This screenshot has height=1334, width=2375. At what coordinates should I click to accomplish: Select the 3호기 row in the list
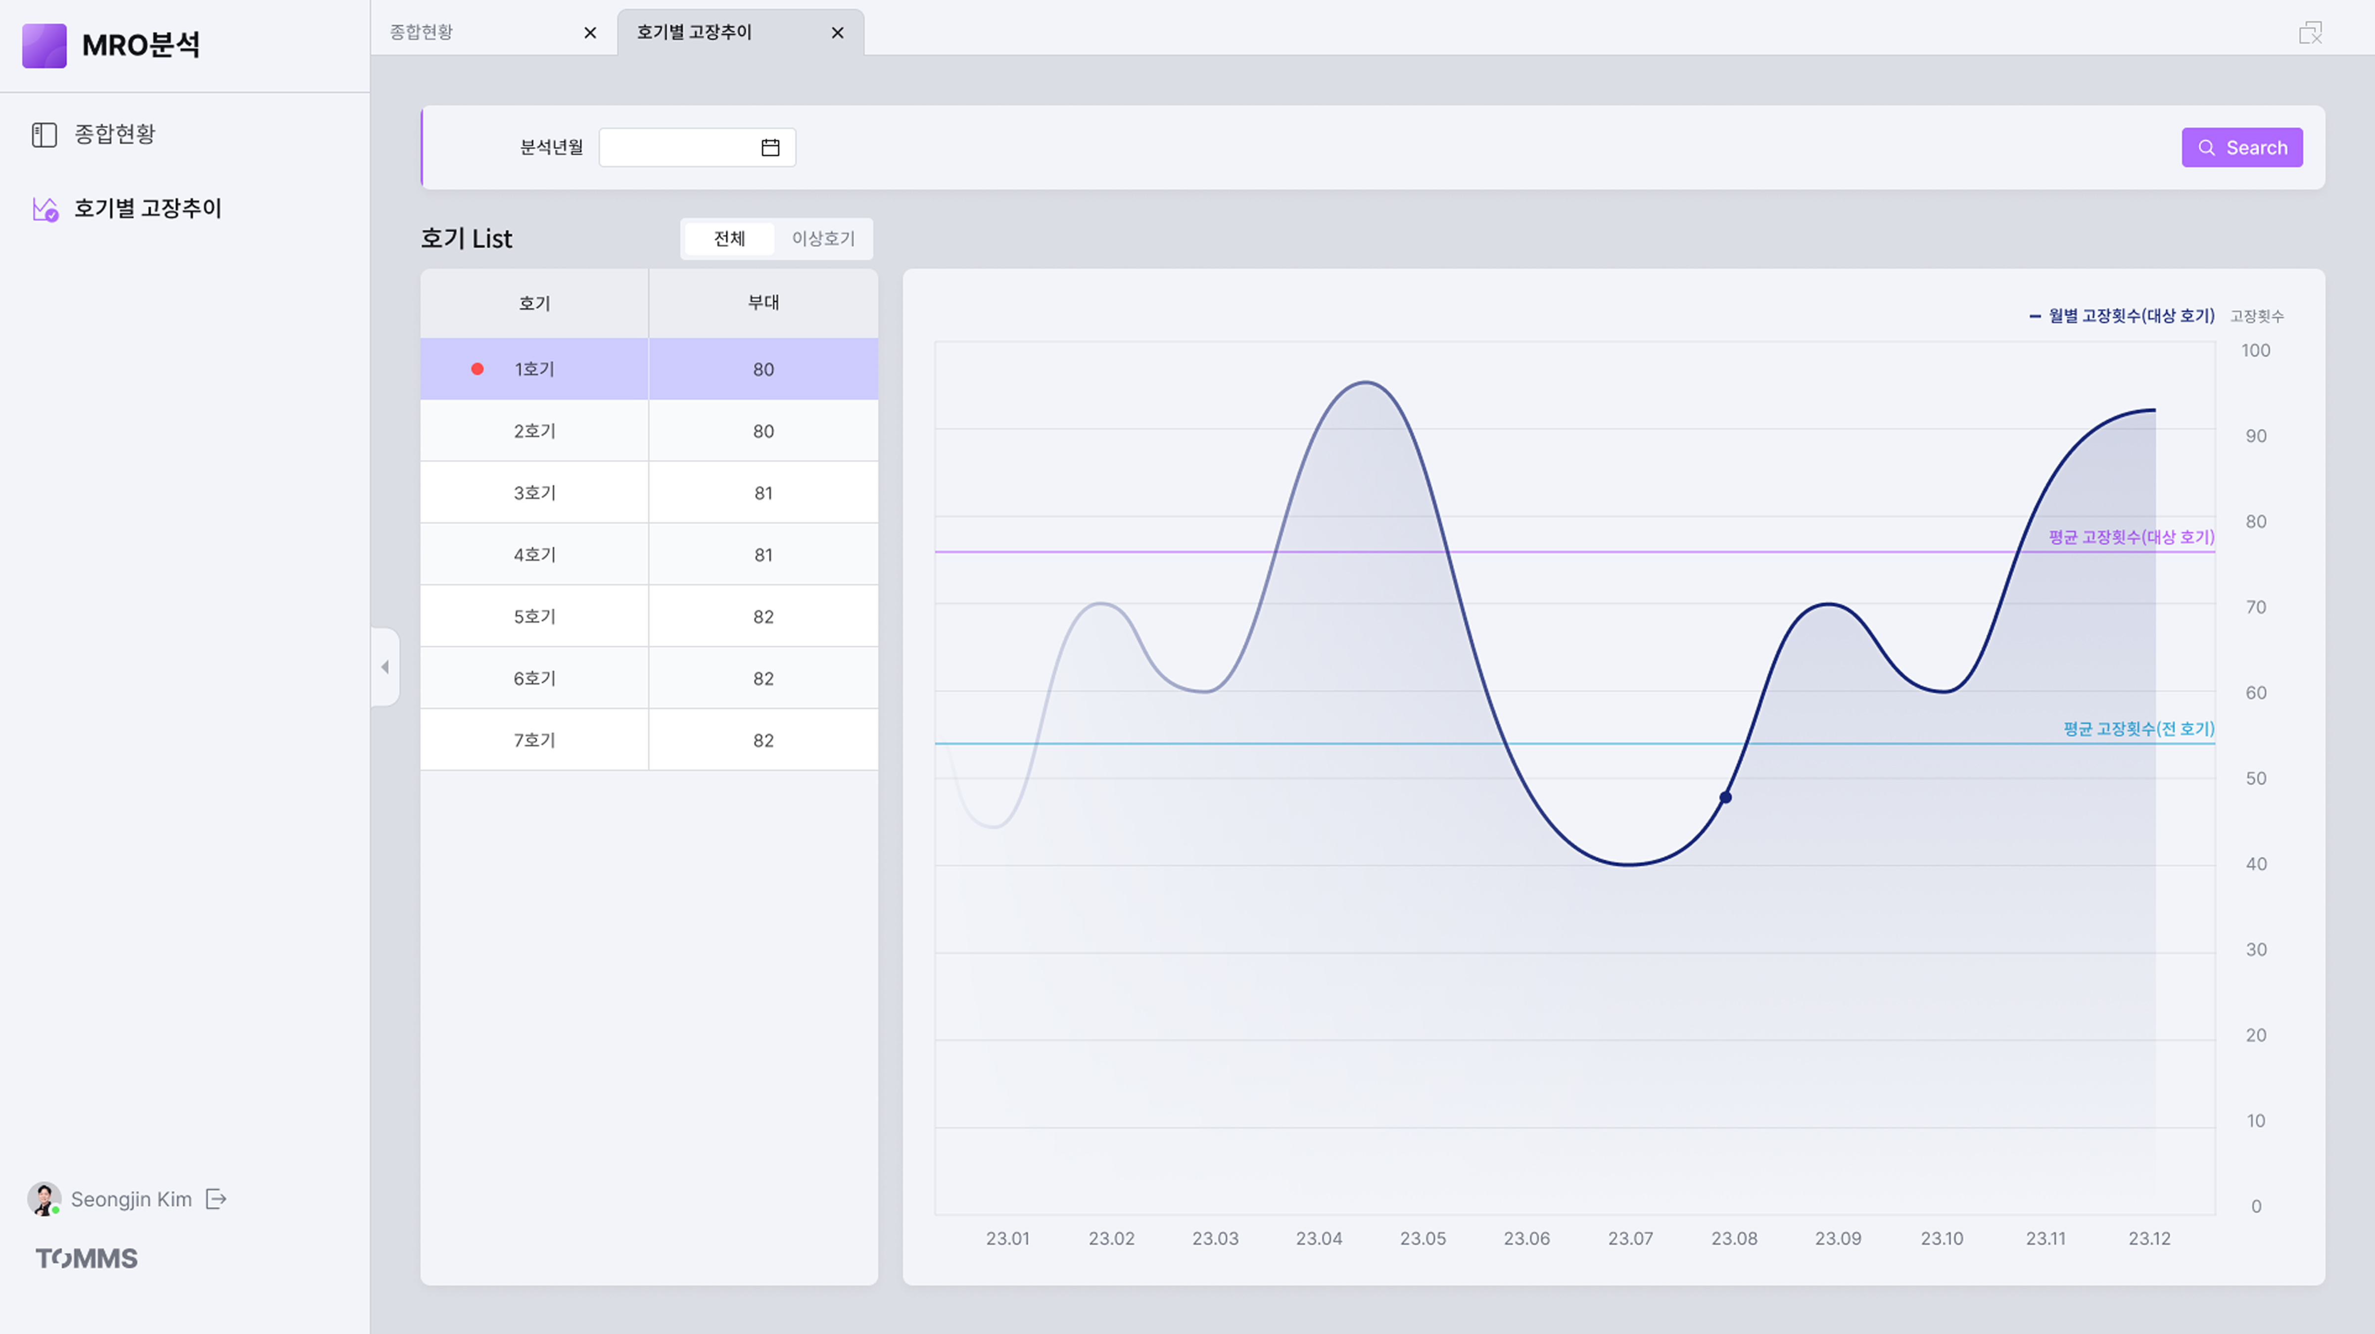(x=535, y=492)
